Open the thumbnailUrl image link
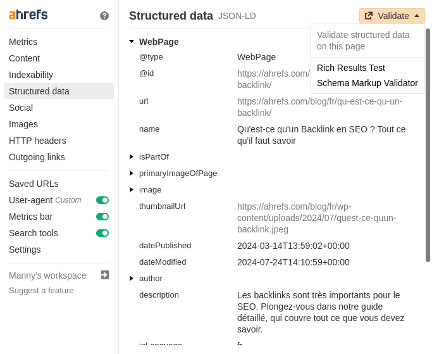The height and width of the screenshot is (354, 432). coord(316,218)
